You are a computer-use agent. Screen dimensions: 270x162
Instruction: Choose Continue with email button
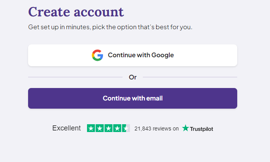click(133, 98)
